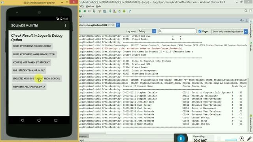Tap REINSERT ALL SAMPLE DATA button
This screenshot has width=253, height=142.
pos(29,87)
